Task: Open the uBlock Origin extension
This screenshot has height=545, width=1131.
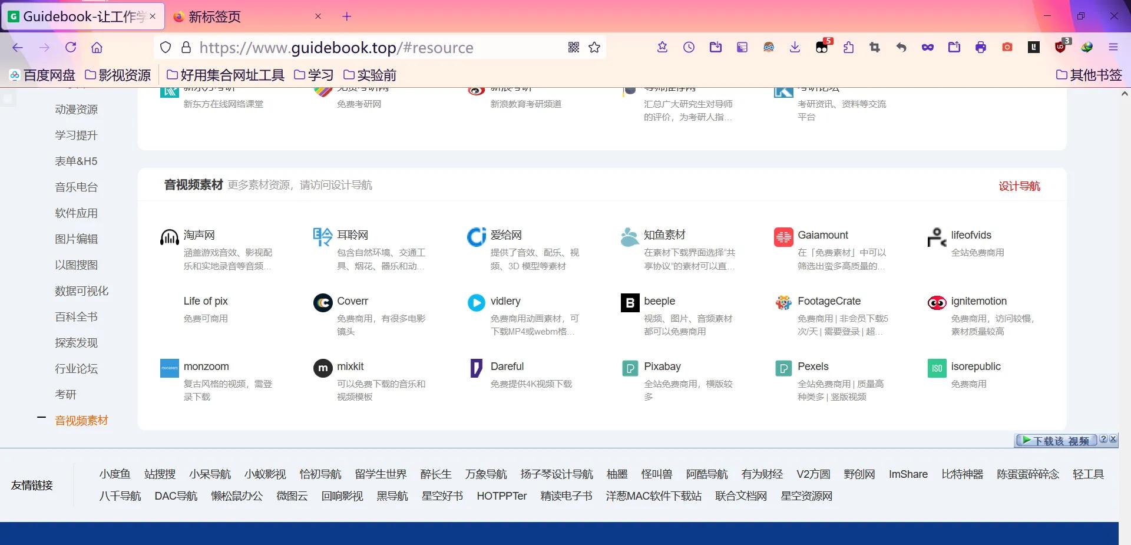Action: [1061, 47]
